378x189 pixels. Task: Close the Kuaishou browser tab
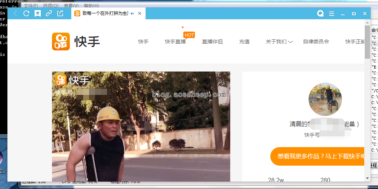[x=140, y=13]
